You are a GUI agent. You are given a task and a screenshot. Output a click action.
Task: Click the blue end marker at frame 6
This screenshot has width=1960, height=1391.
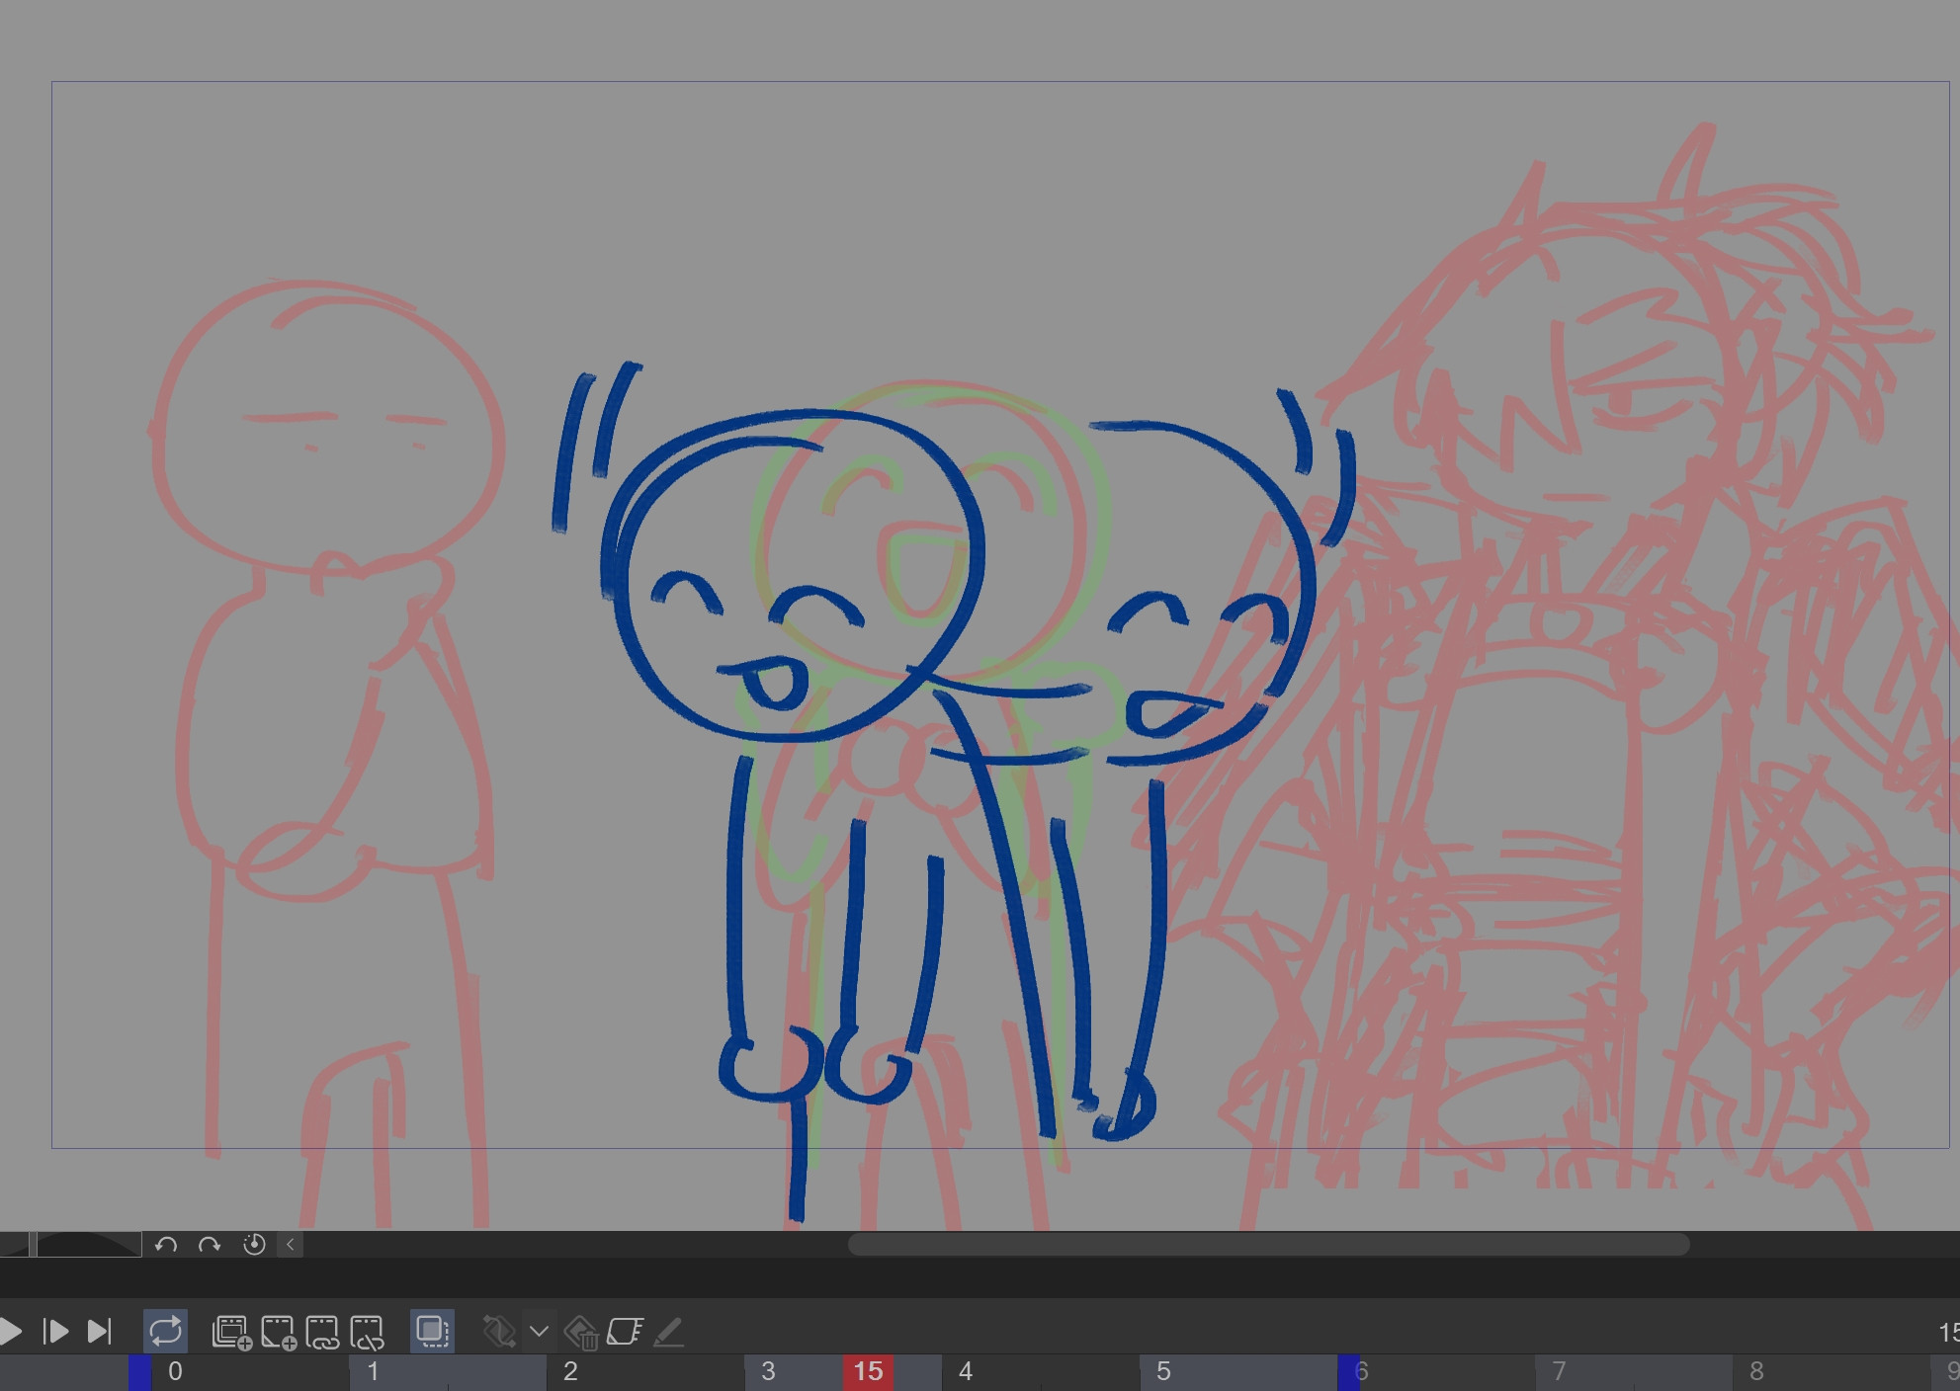coord(1348,1372)
